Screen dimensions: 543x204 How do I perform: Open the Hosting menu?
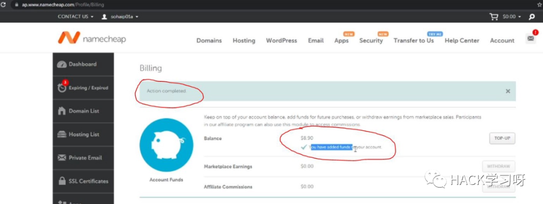pos(244,41)
